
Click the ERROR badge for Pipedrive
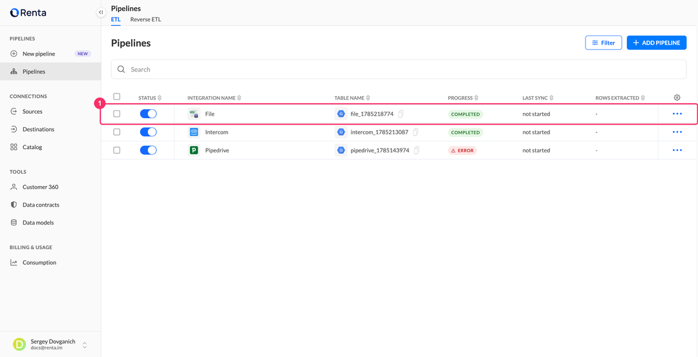click(463, 150)
